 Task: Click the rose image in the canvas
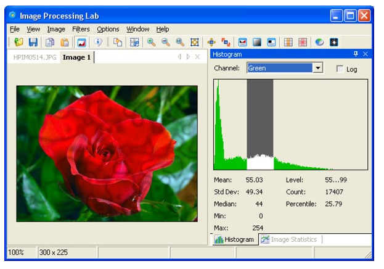107,154
